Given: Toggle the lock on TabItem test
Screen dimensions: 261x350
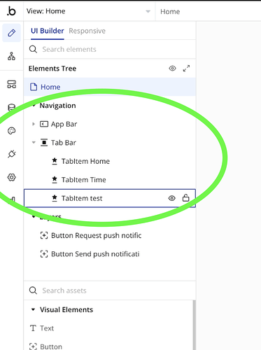Looking at the screenshot, I should coord(185,198).
